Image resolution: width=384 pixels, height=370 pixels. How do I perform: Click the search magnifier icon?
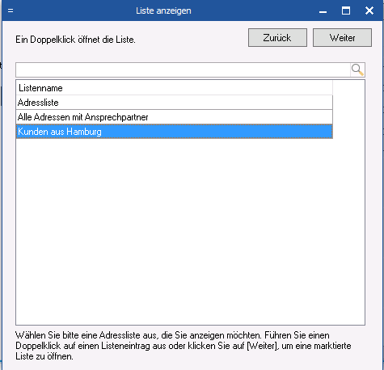tap(357, 70)
